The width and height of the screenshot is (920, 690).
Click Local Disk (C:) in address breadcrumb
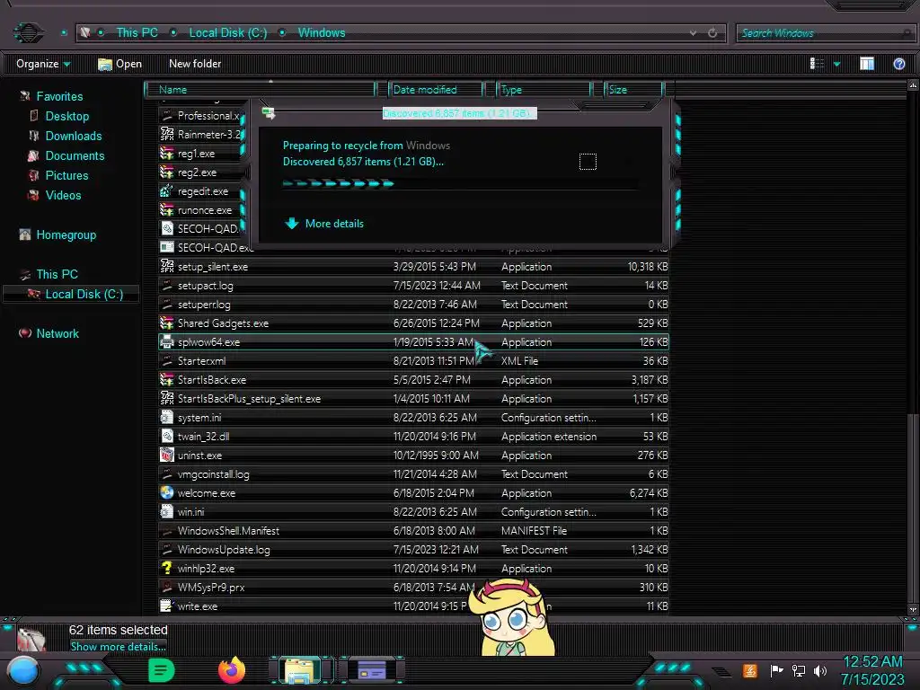point(227,33)
